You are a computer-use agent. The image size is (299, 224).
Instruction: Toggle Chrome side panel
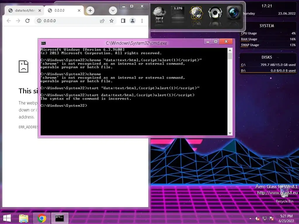[x=123, y=21]
